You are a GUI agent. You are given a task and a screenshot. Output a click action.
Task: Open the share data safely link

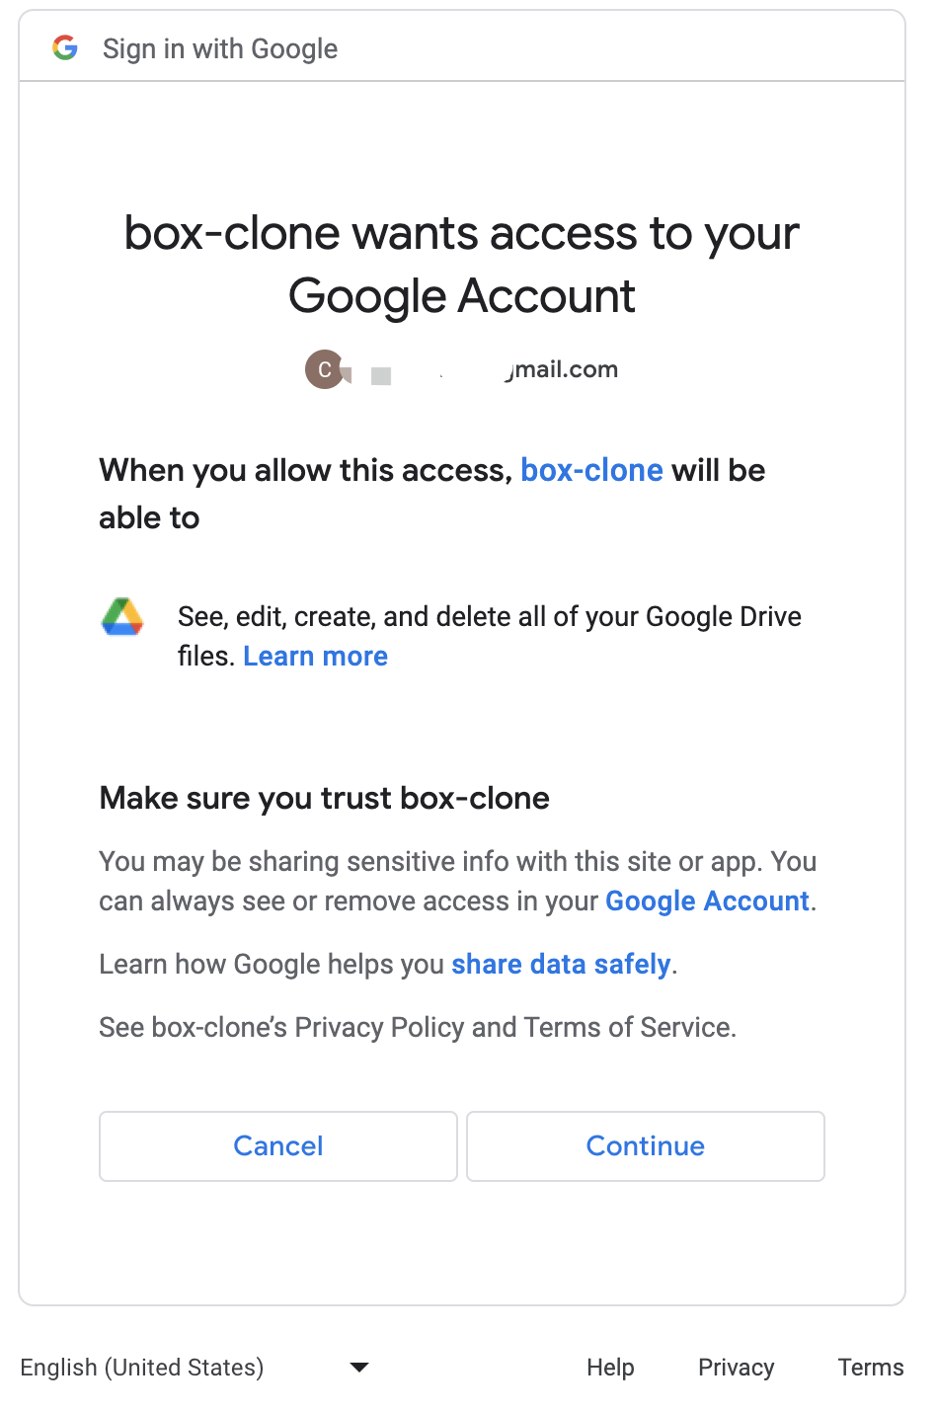pos(561,965)
